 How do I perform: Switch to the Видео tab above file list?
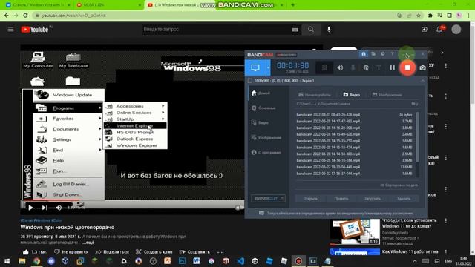coord(351,95)
